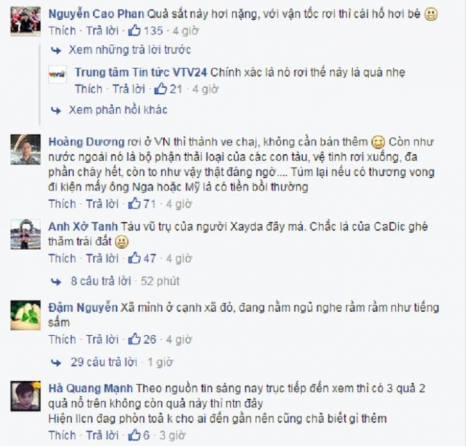
Task: Expand 'Xem những trả lời trước' replies
Action: point(130,49)
